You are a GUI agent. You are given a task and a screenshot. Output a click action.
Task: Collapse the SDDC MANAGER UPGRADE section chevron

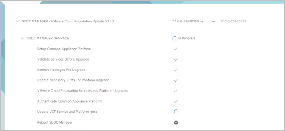[x=22, y=38]
